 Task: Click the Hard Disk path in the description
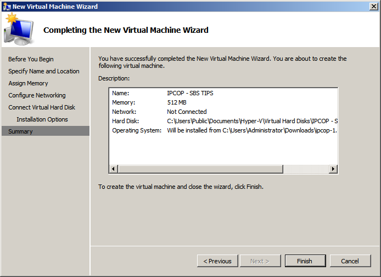pyautogui.click(x=252, y=121)
